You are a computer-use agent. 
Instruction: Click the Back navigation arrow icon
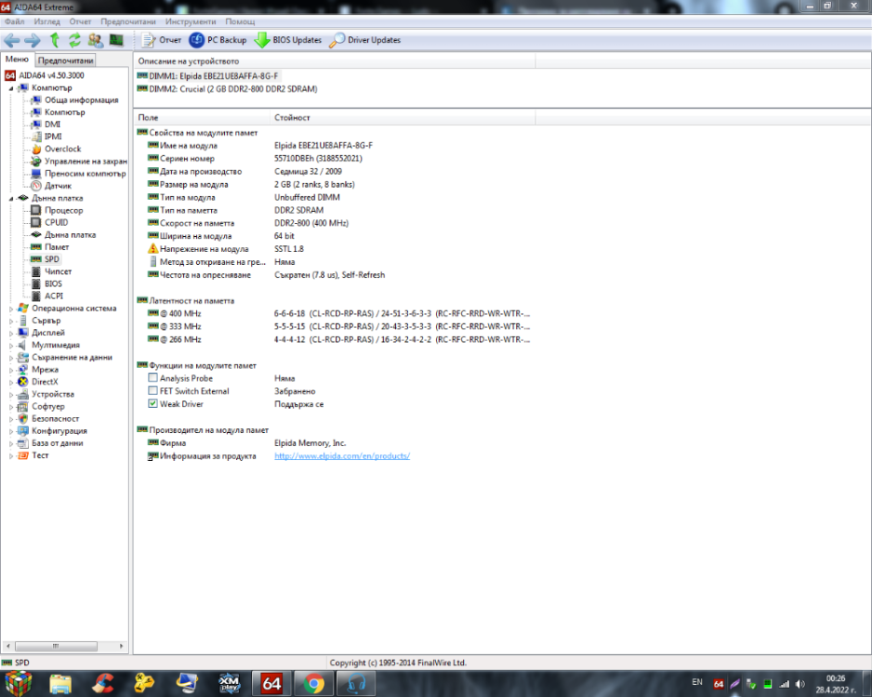coord(12,40)
